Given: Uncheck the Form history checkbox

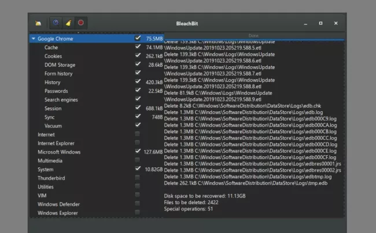Looking at the screenshot, I should 138,73.
